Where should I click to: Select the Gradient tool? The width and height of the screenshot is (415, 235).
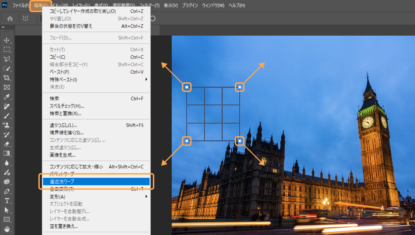click(7, 153)
